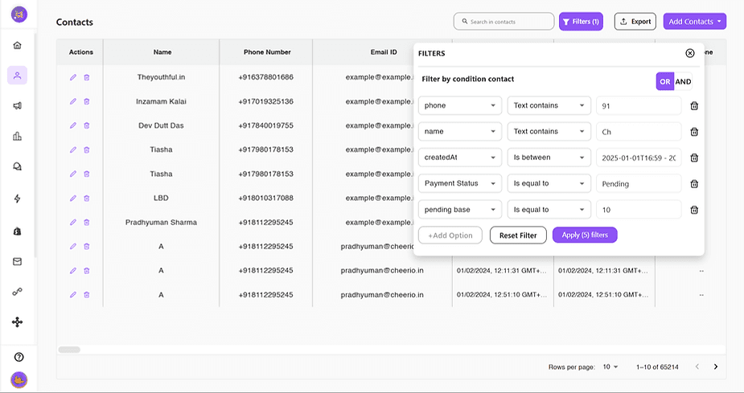
Task: Switch filter condition to OR
Action: pos(664,81)
